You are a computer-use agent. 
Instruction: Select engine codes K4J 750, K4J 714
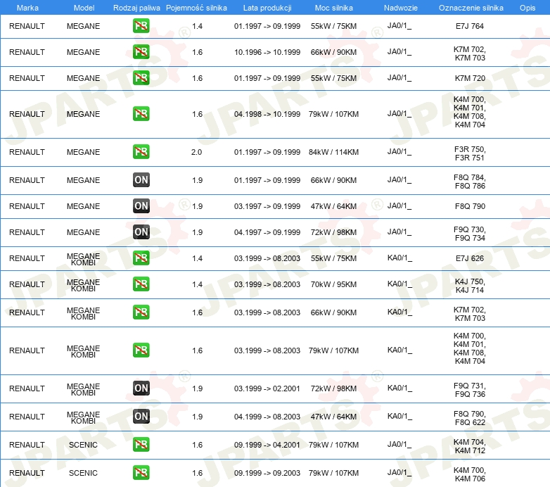(x=470, y=286)
